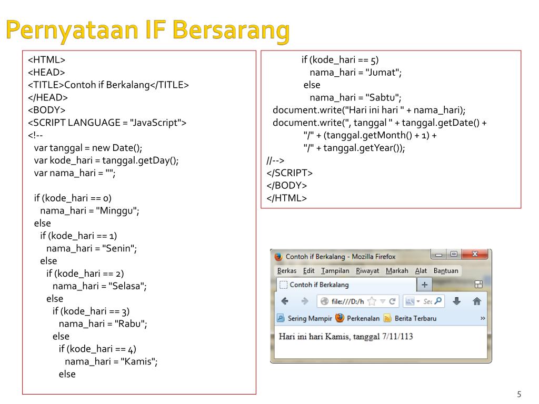This screenshot has width=539, height=404.
Task: Click the search magnifier icon
Action: coord(438,301)
